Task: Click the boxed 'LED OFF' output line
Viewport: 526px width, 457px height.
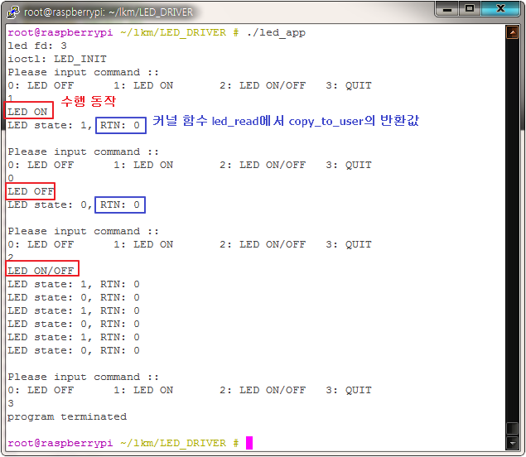Action: 31,191
